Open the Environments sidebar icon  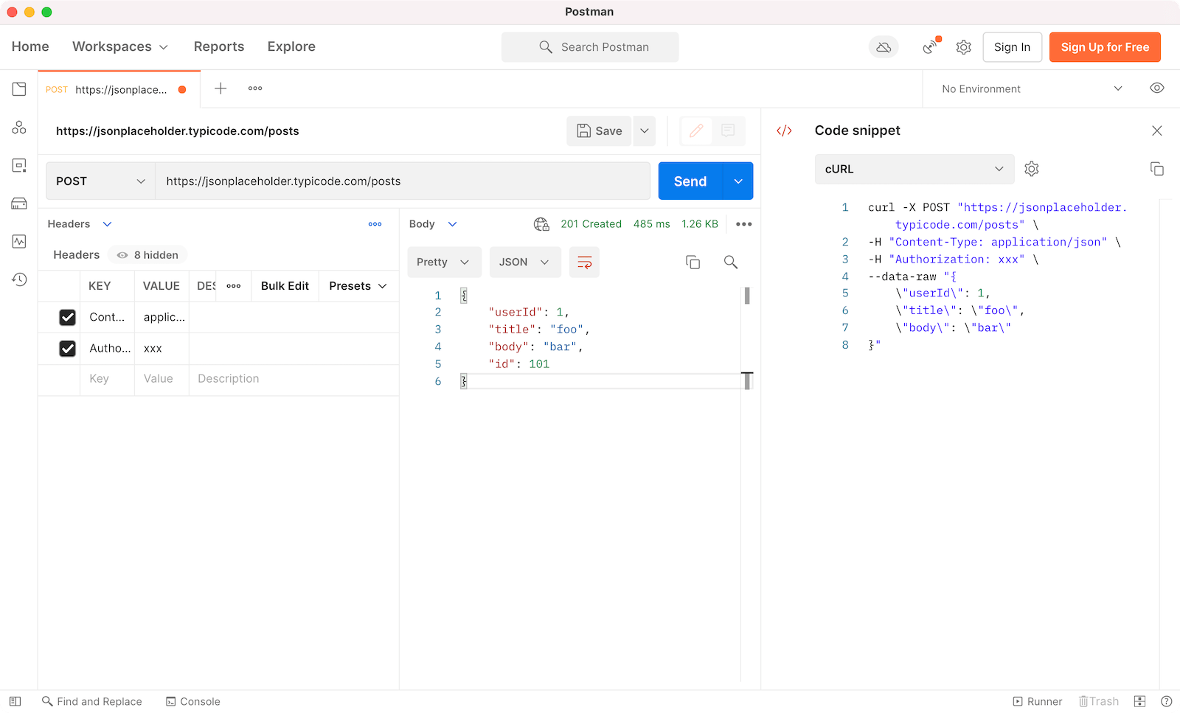(x=19, y=165)
